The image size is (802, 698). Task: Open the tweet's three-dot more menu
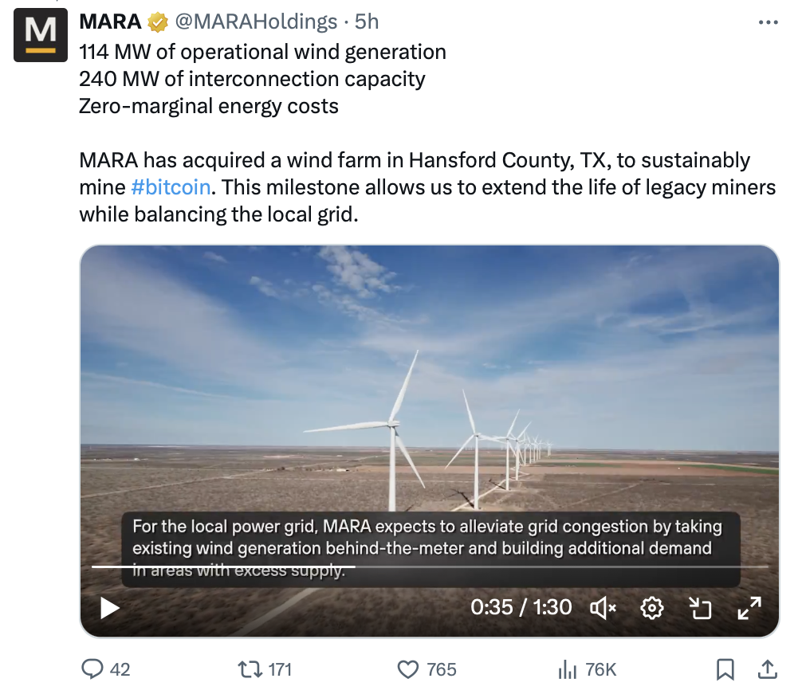coord(767,22)
